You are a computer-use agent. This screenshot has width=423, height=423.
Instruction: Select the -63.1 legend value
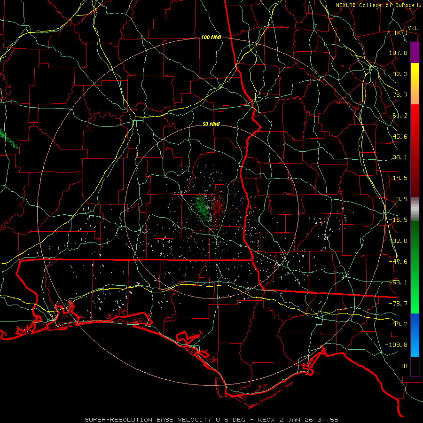coord(398,282)
